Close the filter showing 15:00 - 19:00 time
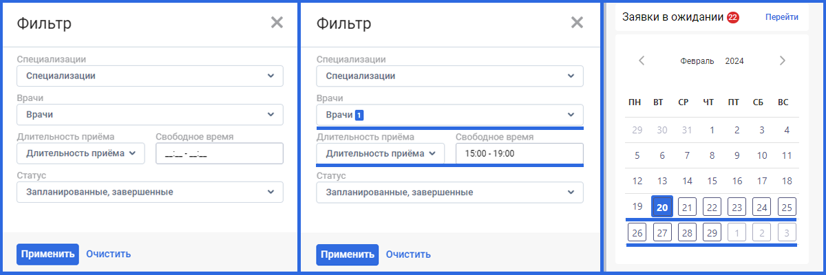Image resolution: width=826 pixels, height=275 pixels. click(577, 23)
